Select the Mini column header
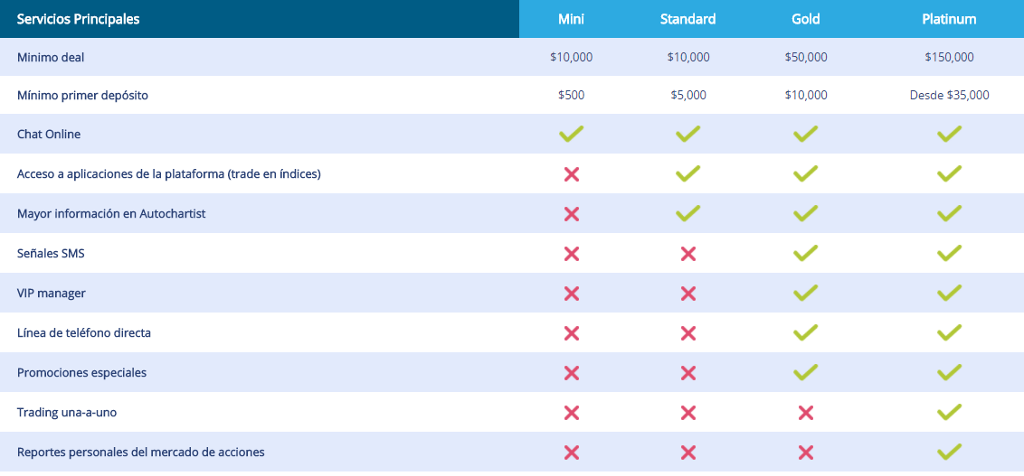The image size is (1024, 476). 571,19
